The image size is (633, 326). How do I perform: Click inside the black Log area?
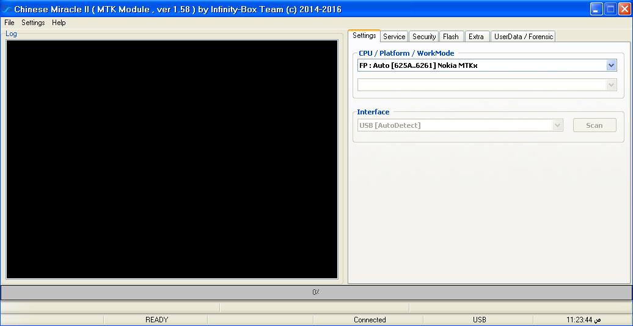(172, 159)
